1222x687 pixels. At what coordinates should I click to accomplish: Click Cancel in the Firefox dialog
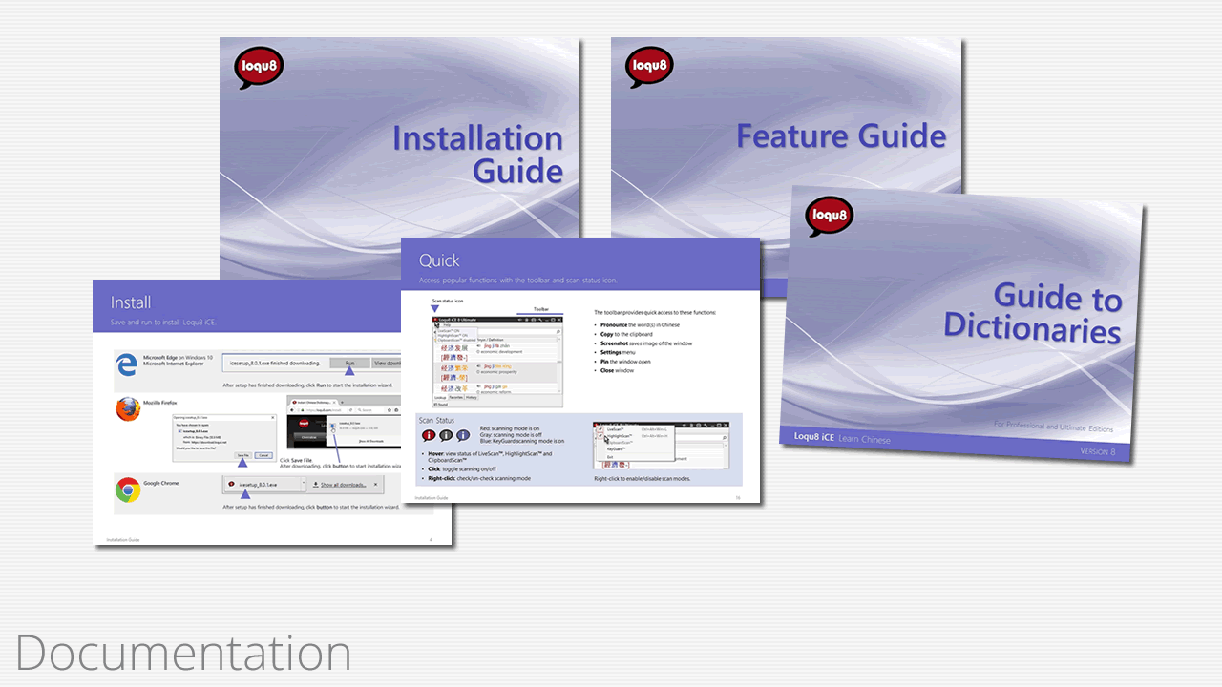263,455
